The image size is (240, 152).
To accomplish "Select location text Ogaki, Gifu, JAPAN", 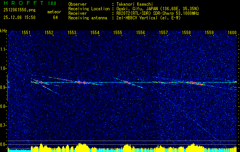I will click(138, 9).
